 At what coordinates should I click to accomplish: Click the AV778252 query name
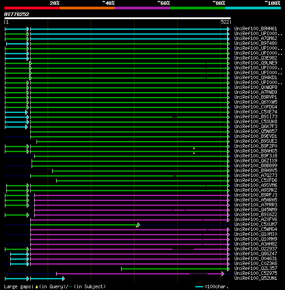click(x=16, y=14)
